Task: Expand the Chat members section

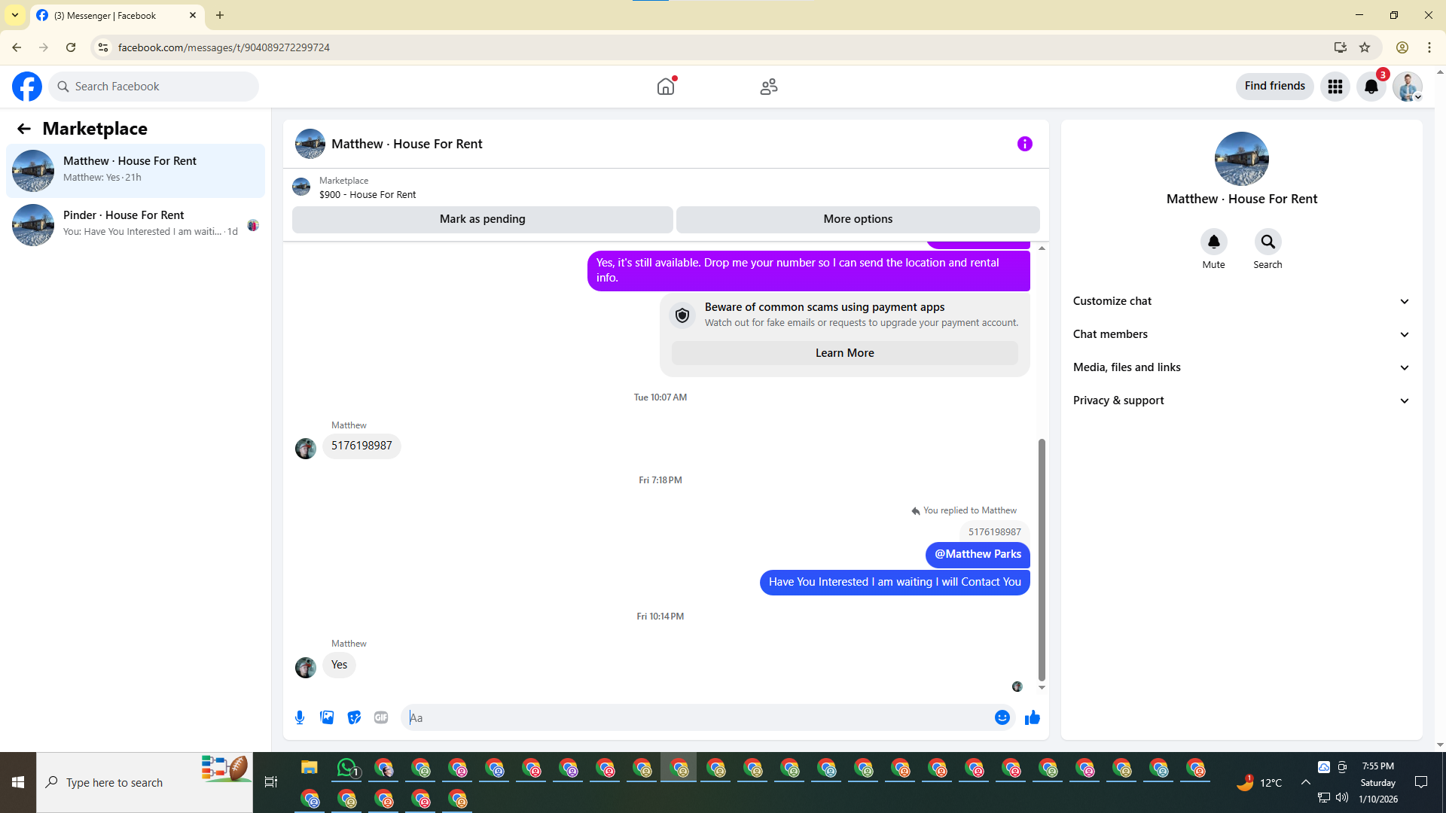Action: (x=1241, y=334)
